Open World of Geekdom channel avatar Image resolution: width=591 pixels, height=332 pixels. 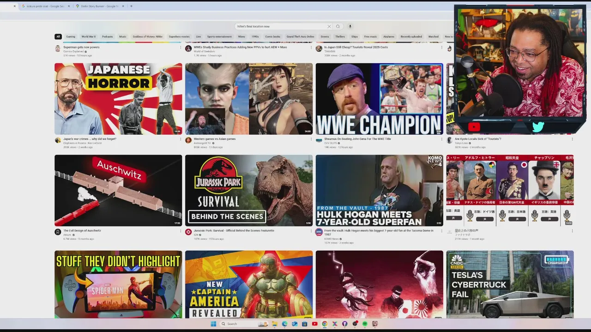point(188,48)
